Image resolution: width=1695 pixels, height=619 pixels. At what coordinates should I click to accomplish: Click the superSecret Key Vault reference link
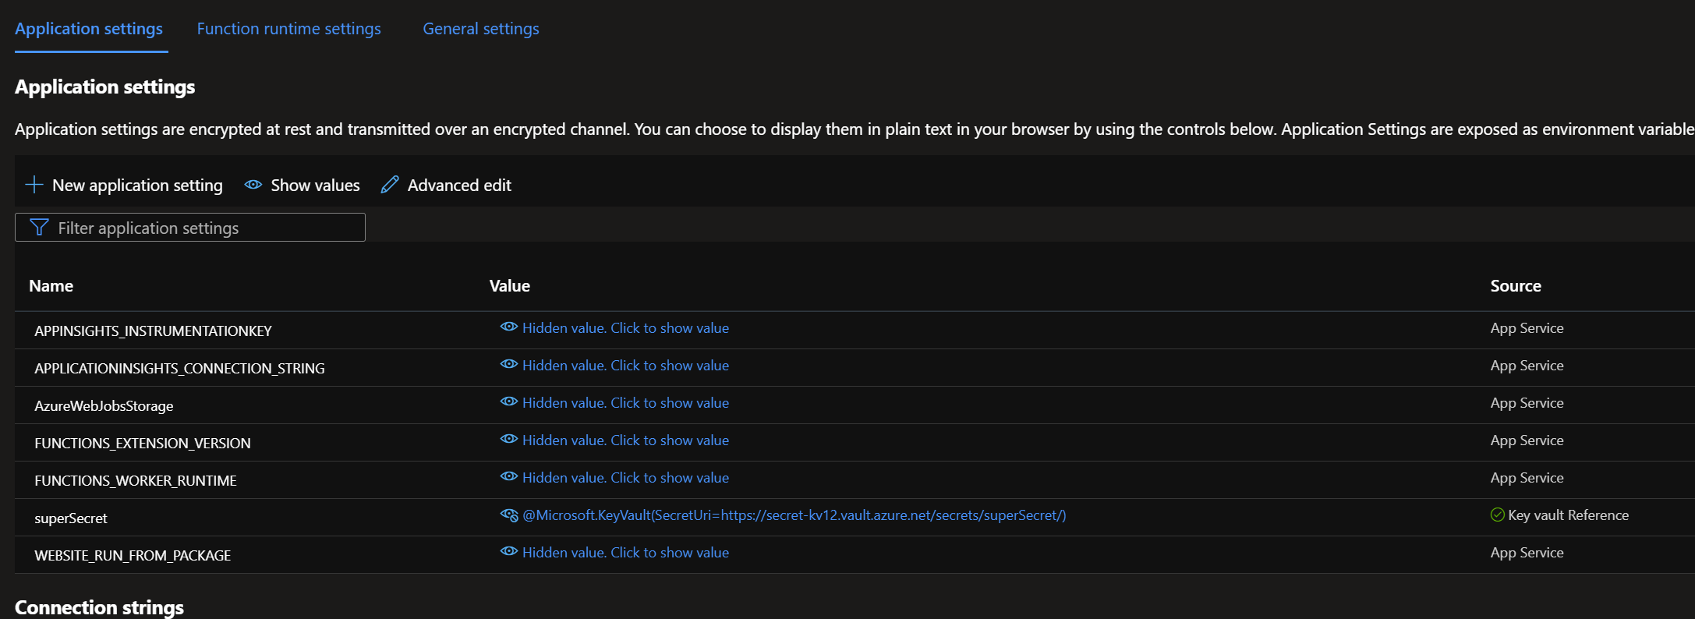[794, 515]
